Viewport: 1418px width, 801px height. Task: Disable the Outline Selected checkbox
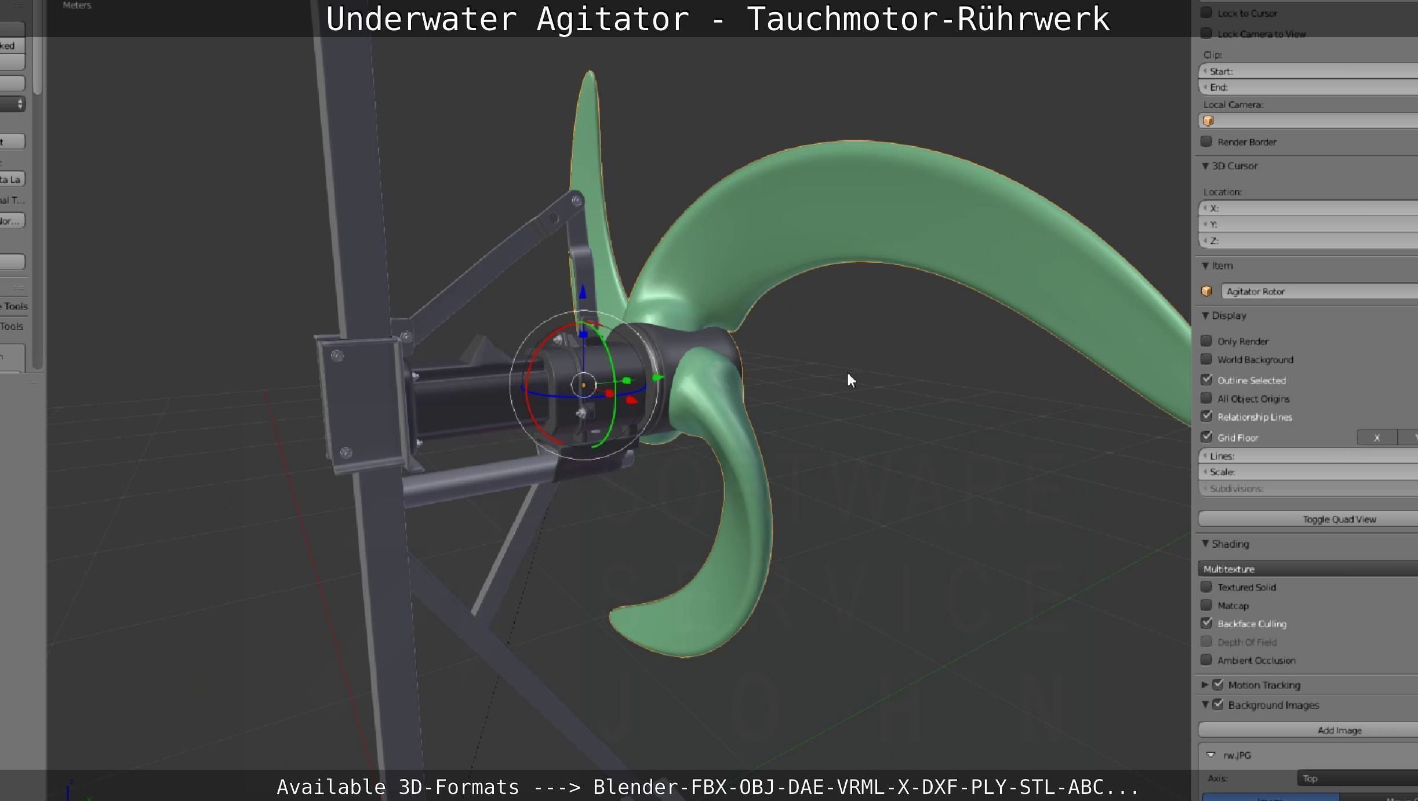pos(1206,380)
